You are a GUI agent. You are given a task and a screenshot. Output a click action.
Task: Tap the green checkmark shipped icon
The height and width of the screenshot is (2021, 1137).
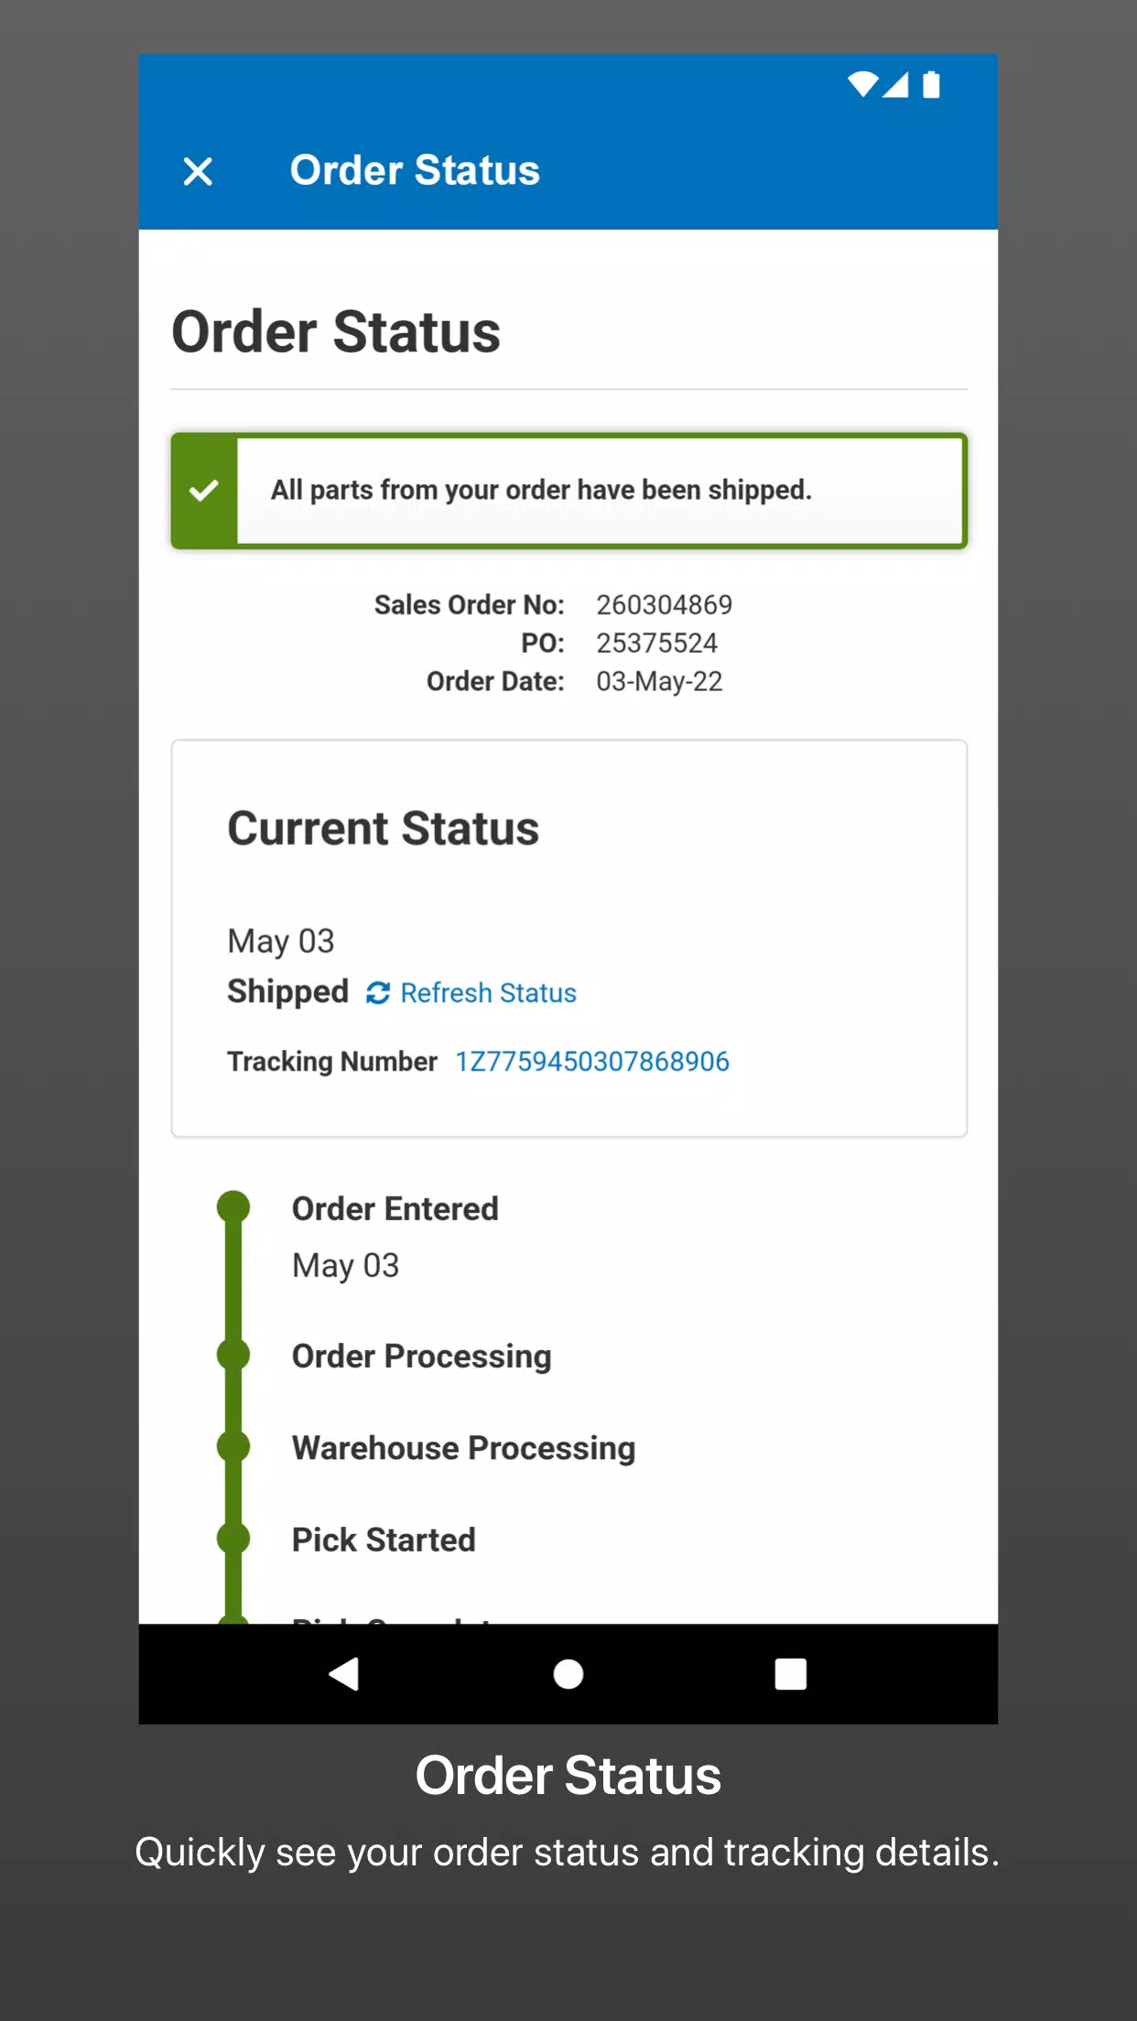[204, 491]
